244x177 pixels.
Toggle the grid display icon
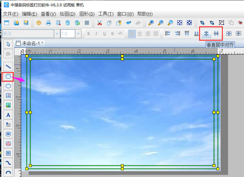pyautogui.click(x=87, y=23)
